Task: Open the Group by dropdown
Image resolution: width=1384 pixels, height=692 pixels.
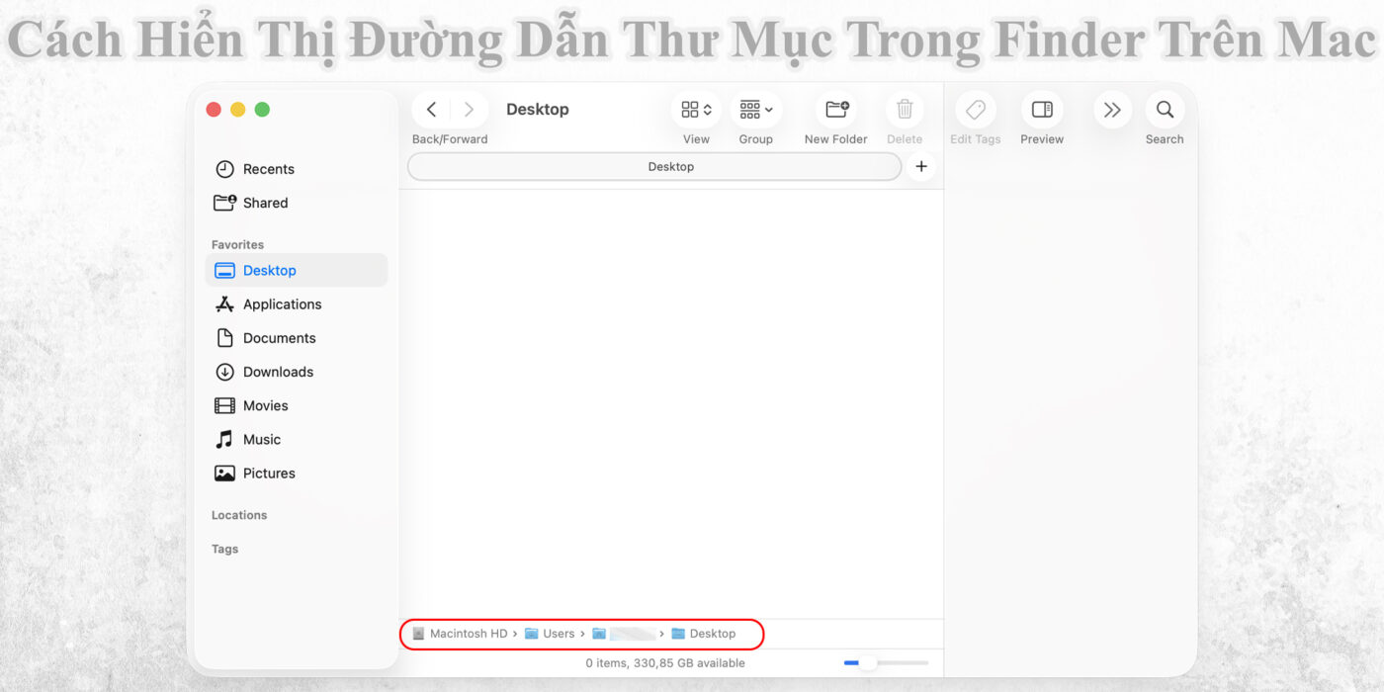Action: point(755,109)
